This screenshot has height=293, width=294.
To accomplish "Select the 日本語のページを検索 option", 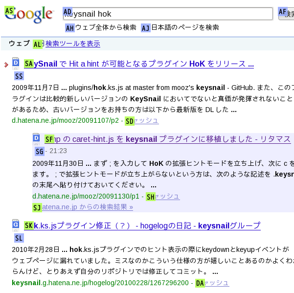I will [x=180, y=27].
